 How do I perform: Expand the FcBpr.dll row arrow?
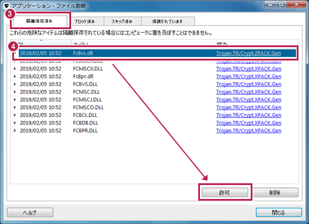(15, 76)
